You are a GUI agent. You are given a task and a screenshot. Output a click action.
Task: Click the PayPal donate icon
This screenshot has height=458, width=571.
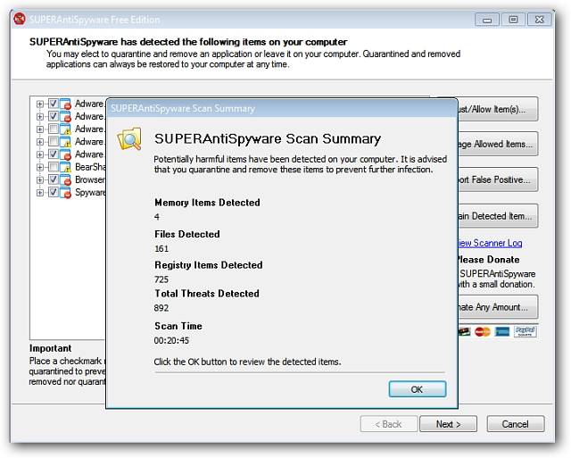[x=525, y=331]
